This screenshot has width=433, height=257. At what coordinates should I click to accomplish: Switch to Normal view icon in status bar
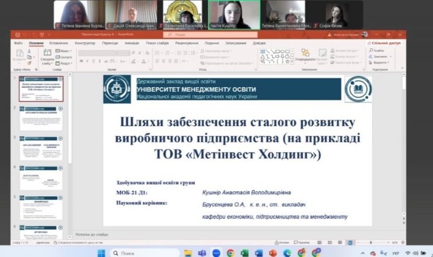click(x=319, y=242)
